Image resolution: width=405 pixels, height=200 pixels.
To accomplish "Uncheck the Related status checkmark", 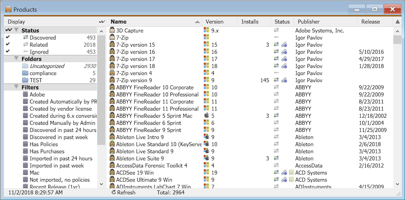I will pyautogui.click(x=8, y=44).
